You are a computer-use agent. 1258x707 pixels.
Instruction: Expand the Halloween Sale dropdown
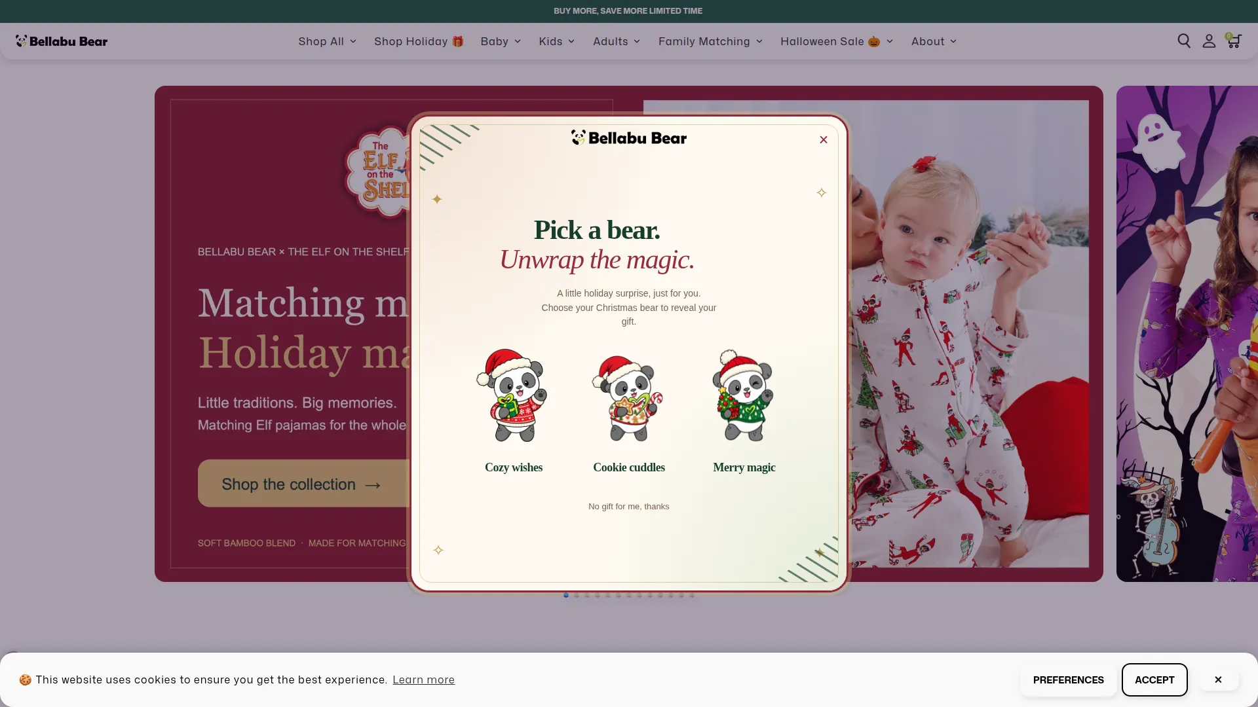[837, 41]
